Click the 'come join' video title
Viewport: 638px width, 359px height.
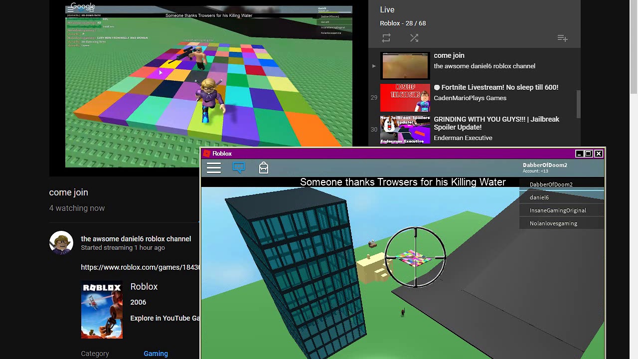tap(68, 192)
